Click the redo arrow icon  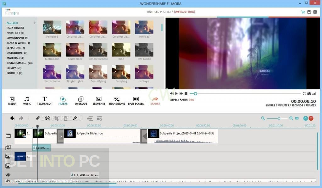21,118
